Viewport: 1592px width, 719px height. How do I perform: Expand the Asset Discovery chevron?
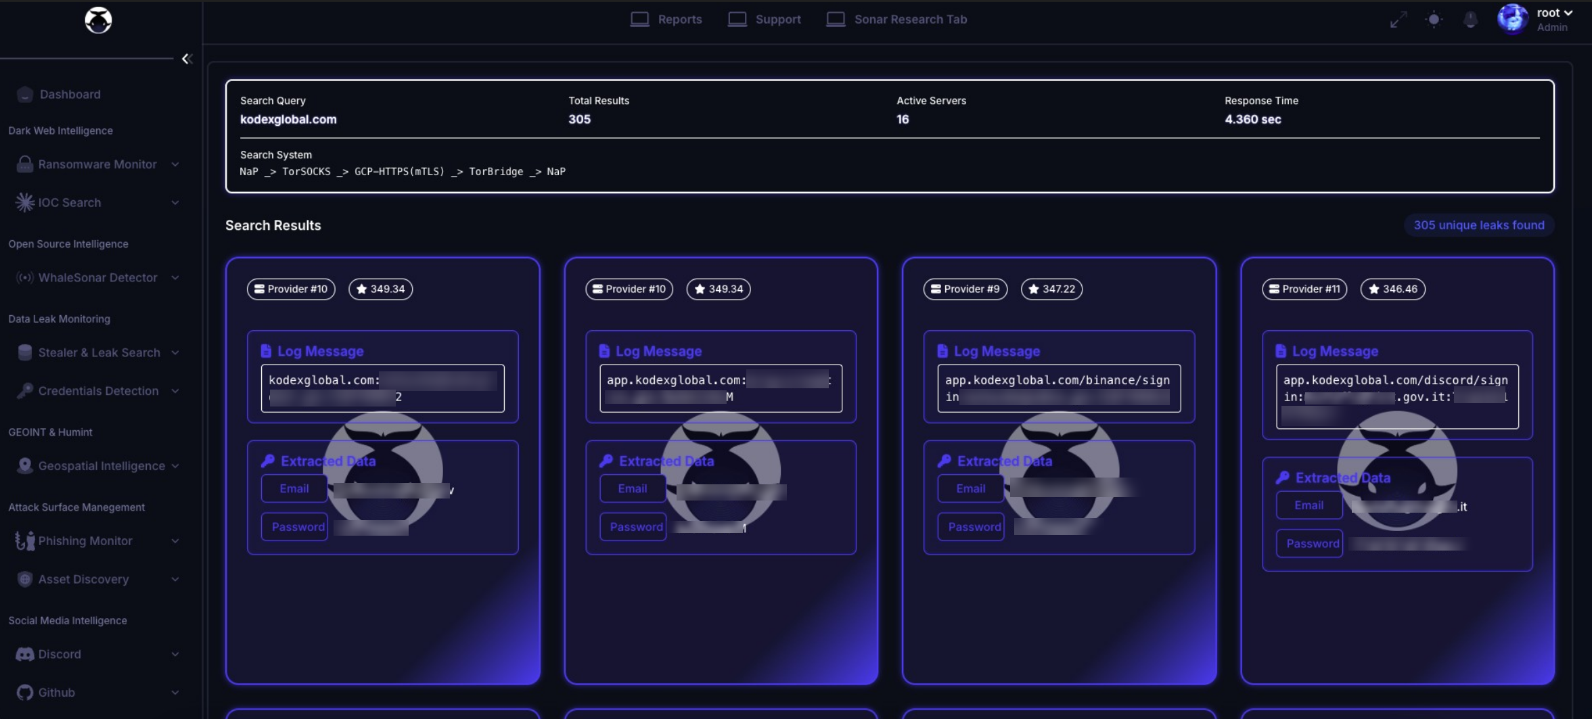pos(175,579)
